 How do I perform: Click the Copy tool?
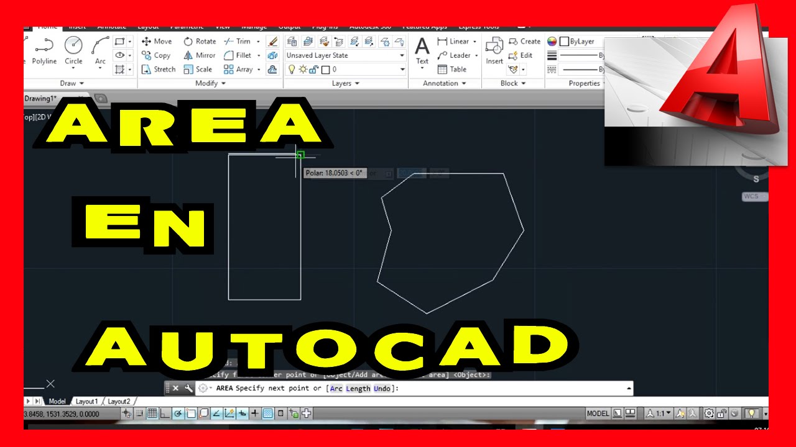click(x=156, y=55)
